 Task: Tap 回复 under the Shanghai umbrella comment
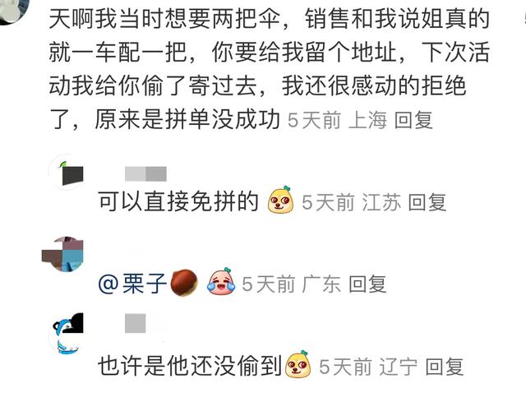[413, 119]
